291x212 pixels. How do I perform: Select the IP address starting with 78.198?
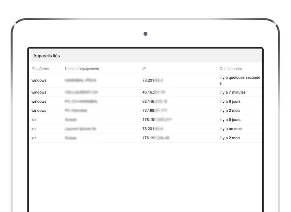pos(155,111)
